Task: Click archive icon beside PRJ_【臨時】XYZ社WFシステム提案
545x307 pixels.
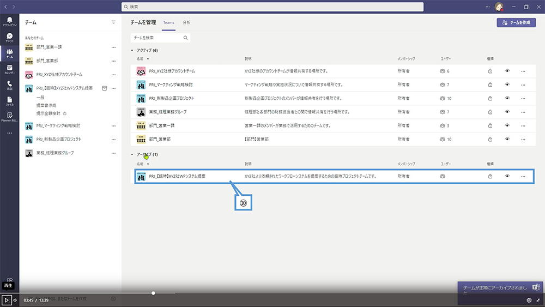Action: click(x=104, y=88)
